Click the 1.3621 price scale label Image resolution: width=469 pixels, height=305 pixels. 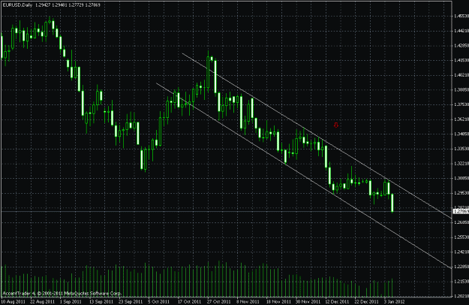[x=461, y=119]
